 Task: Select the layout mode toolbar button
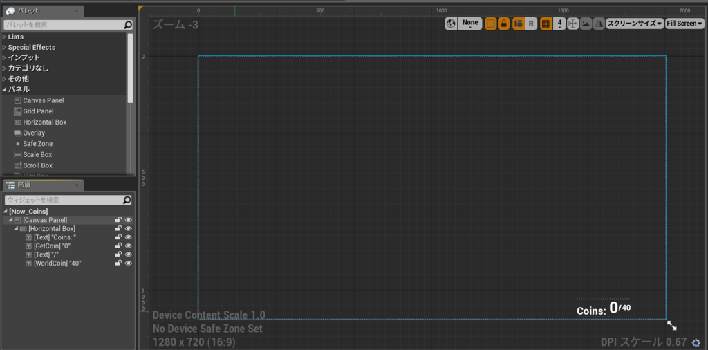pyautogui.click(x=519, y=24)
